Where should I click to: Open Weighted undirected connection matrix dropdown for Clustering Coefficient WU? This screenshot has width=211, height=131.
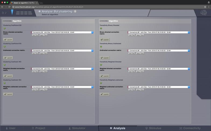[x=62, y=87]
